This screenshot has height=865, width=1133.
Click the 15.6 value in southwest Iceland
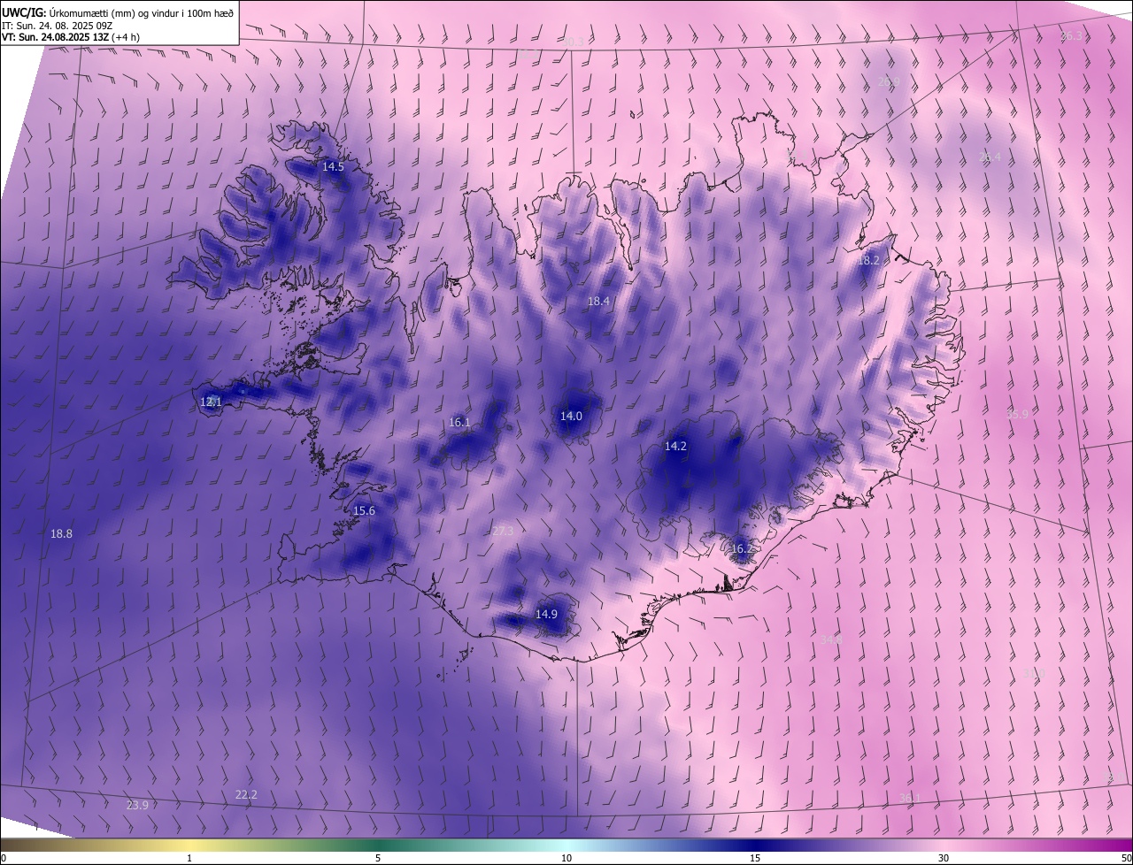365,510
